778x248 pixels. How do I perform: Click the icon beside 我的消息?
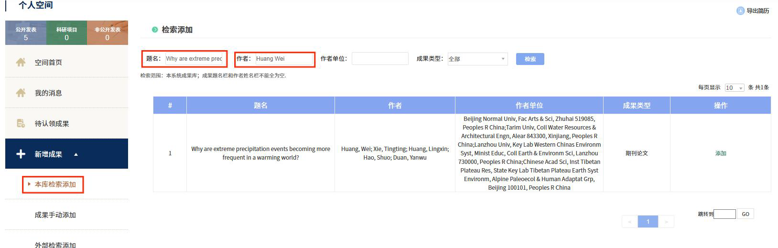[21, 93]
